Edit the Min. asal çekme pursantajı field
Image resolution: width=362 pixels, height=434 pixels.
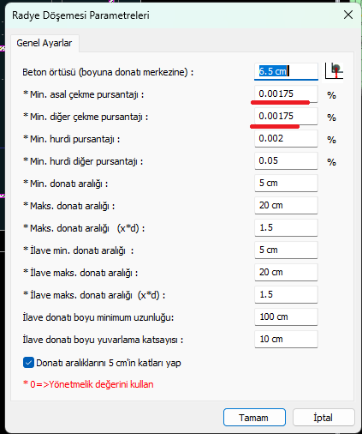(286, 93)
